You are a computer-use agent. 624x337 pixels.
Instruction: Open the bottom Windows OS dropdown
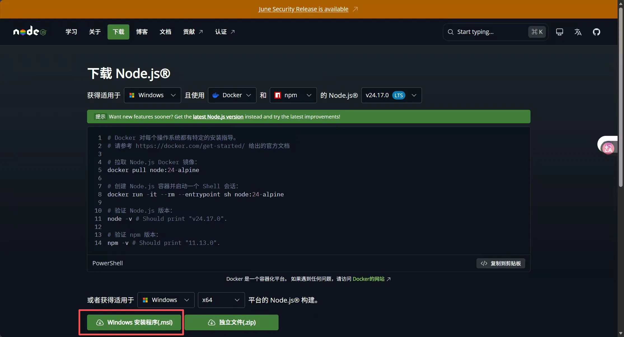(166, 300)
